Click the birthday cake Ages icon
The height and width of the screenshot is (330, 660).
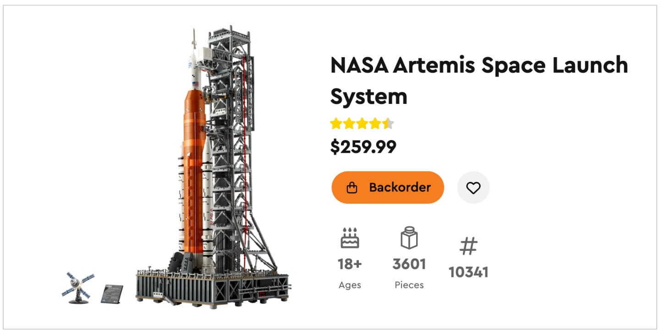coord(350,238)
